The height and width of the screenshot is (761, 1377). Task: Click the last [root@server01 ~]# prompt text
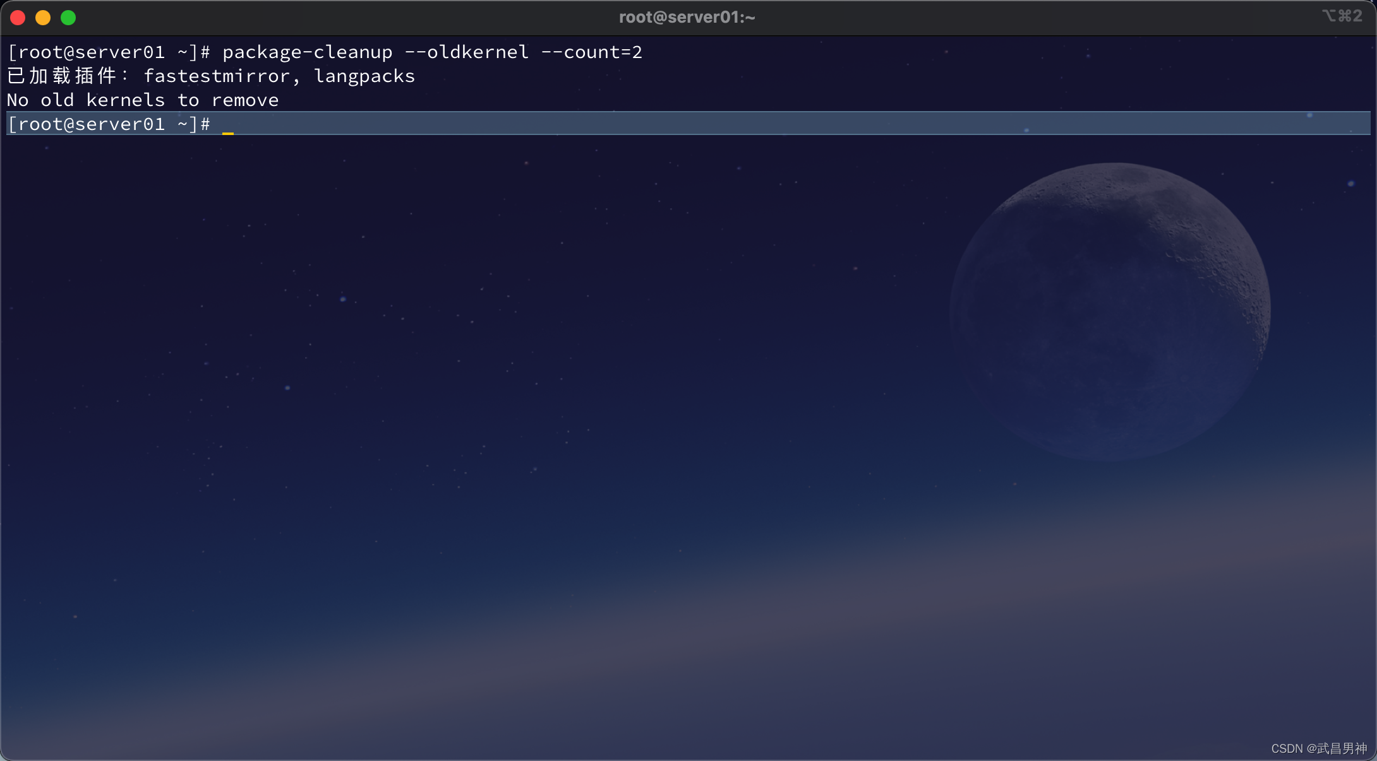(x=109, y=124)
